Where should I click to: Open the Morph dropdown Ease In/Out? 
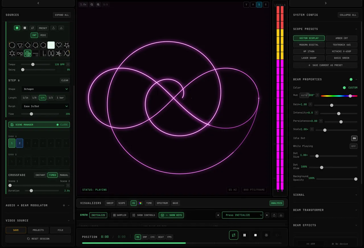coord(45,106)
